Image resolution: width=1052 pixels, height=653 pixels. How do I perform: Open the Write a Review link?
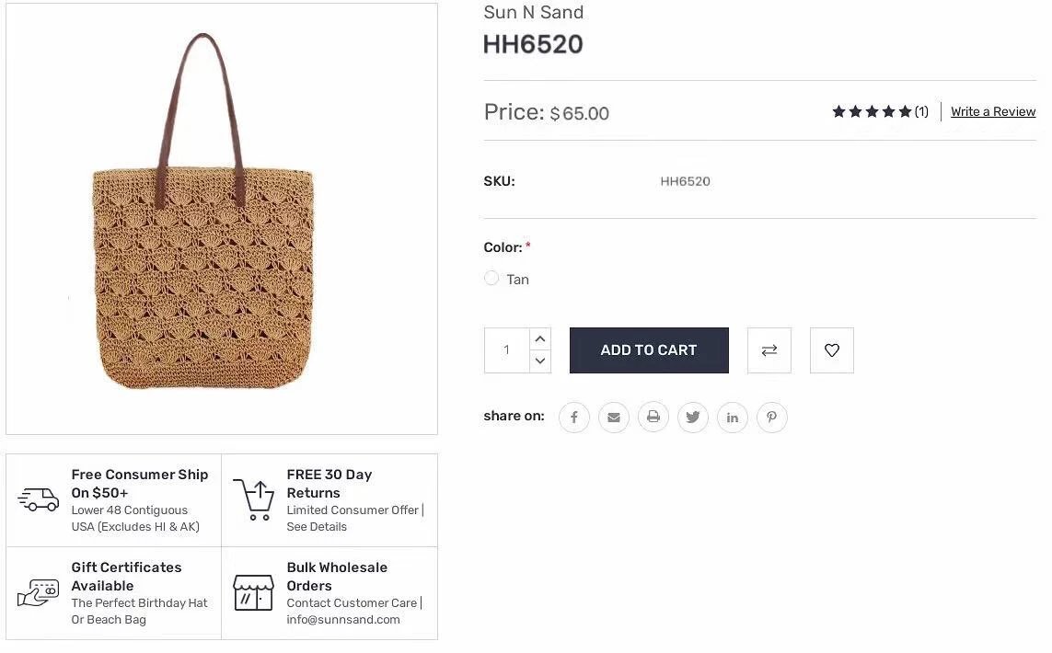click(993, 112)
